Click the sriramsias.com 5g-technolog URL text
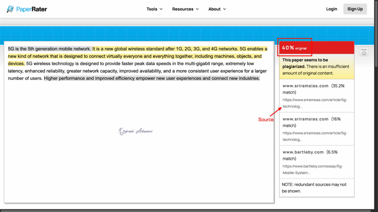Image resolution: width=378 pixels, height=212 pixels. [x=315, y=103]
